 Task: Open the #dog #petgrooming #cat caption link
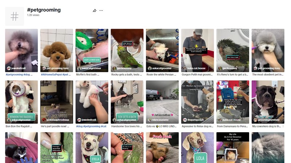click(x=91, y=126)
